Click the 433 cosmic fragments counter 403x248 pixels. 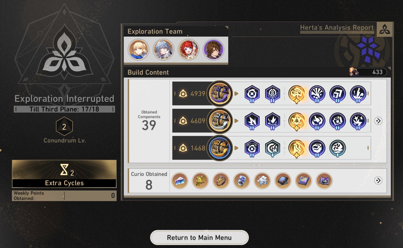pyautogui.click(x=368, y=72)
